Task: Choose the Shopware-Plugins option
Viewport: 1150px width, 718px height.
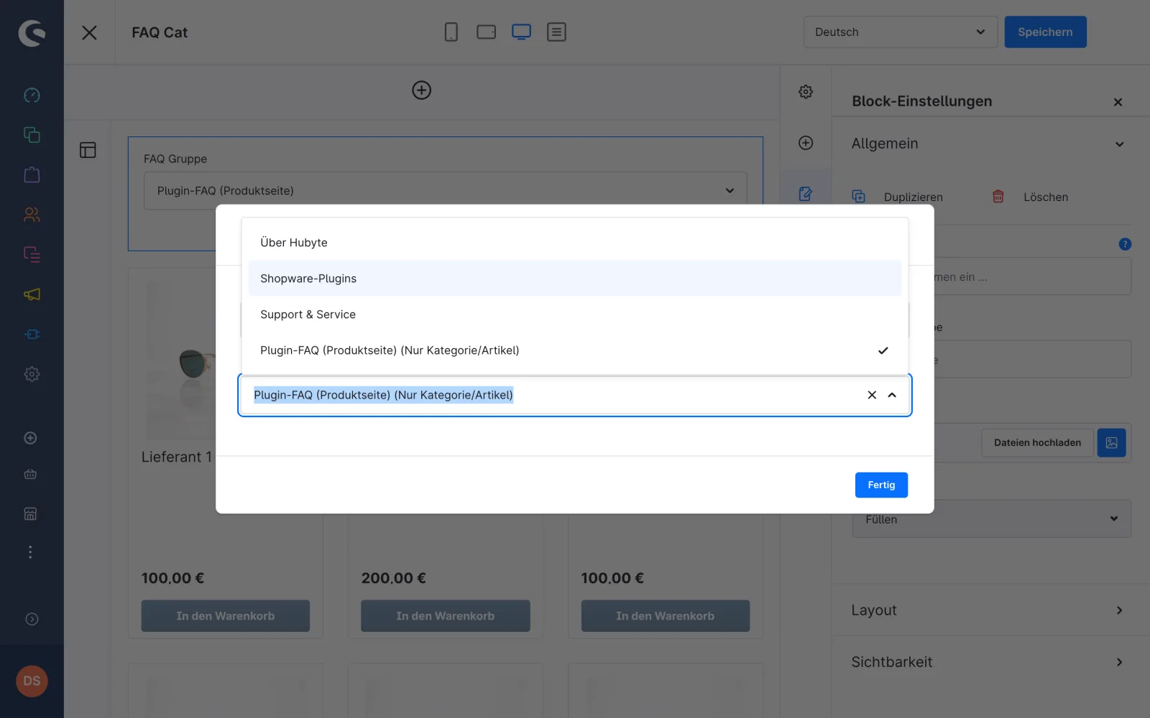Action: (x=574, y=279)
